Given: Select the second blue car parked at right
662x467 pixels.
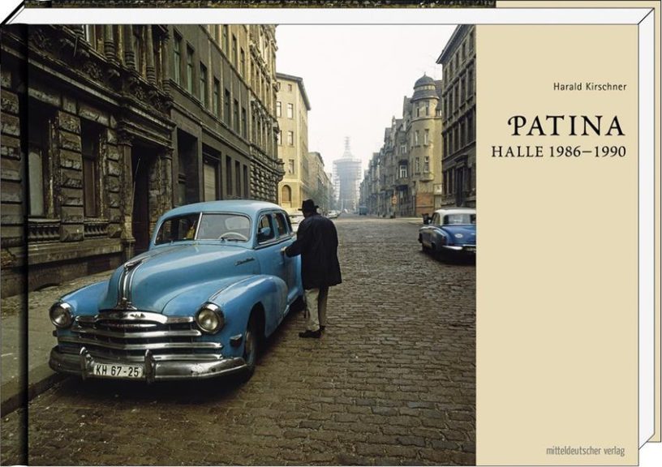Looking at the screenshot, I should [448, 232].
